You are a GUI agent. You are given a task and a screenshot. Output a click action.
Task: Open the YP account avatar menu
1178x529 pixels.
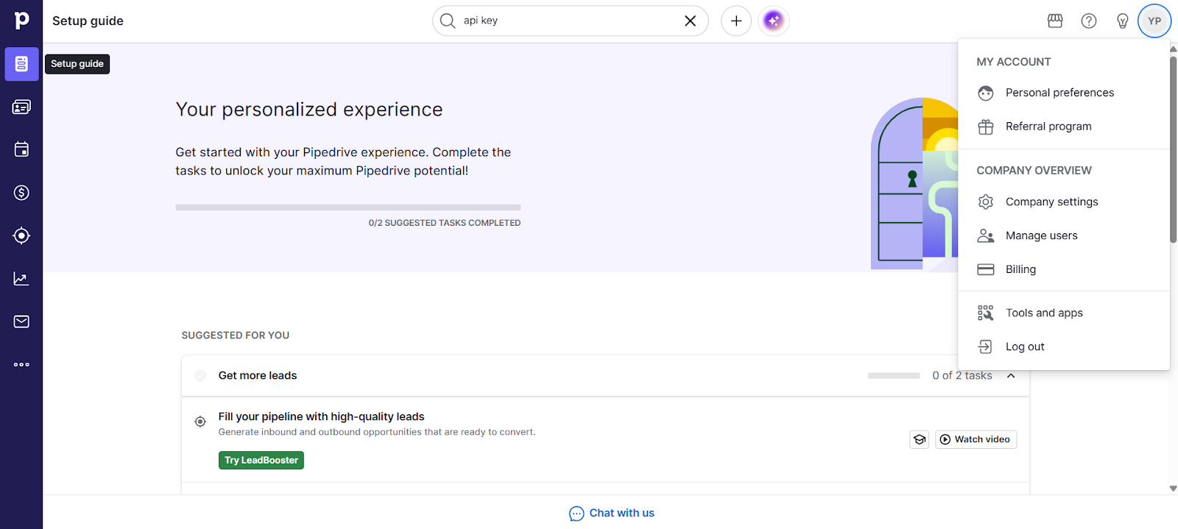click(x=1154, y=21)
